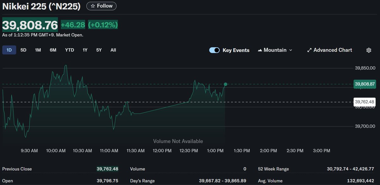380x185 pixels.
Task: Show the All time range
Action: 113,50
